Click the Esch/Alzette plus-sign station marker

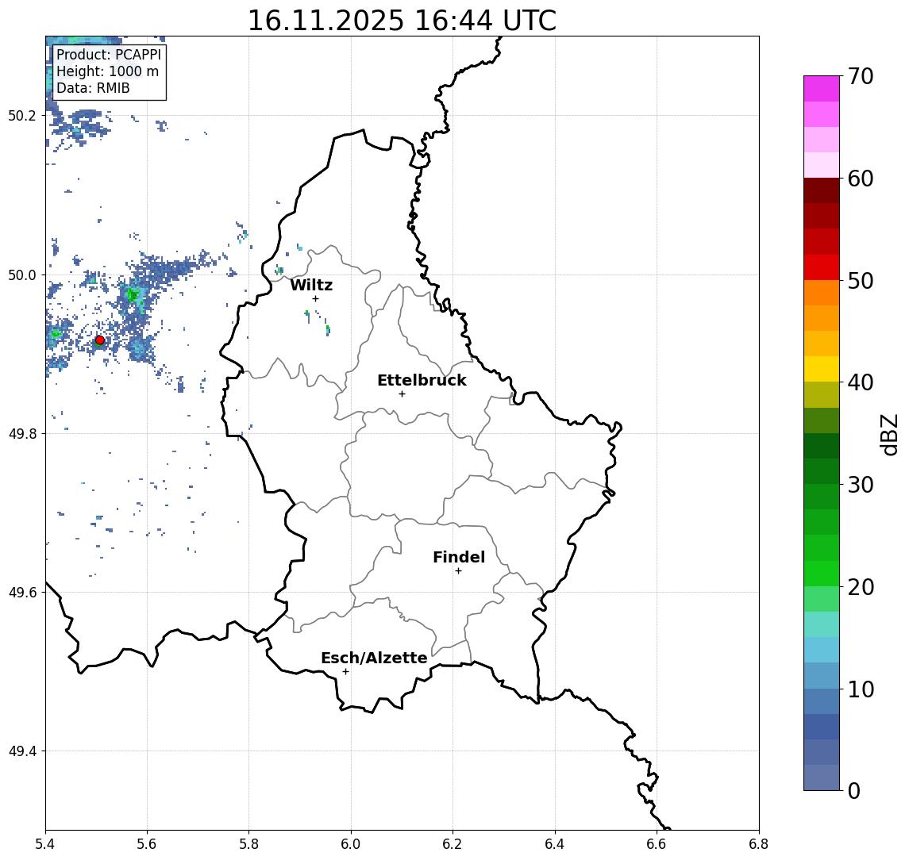click(345, 672)
